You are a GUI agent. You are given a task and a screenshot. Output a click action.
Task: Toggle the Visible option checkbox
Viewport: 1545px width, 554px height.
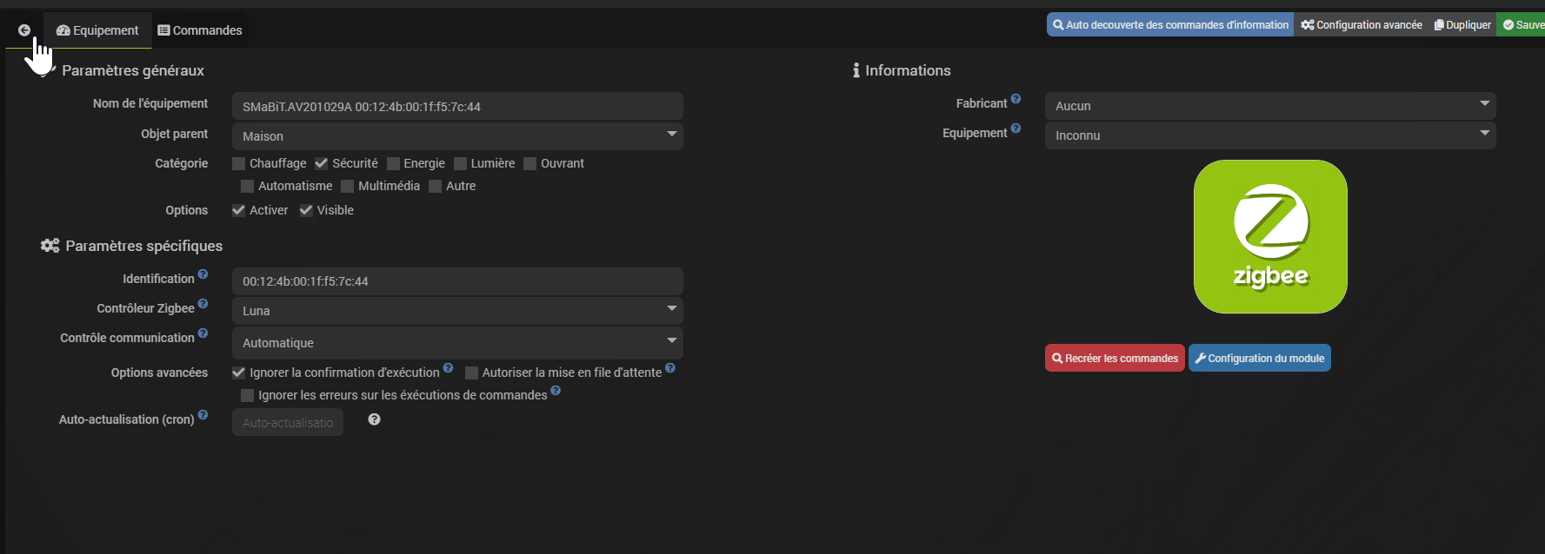coord(306,210)
